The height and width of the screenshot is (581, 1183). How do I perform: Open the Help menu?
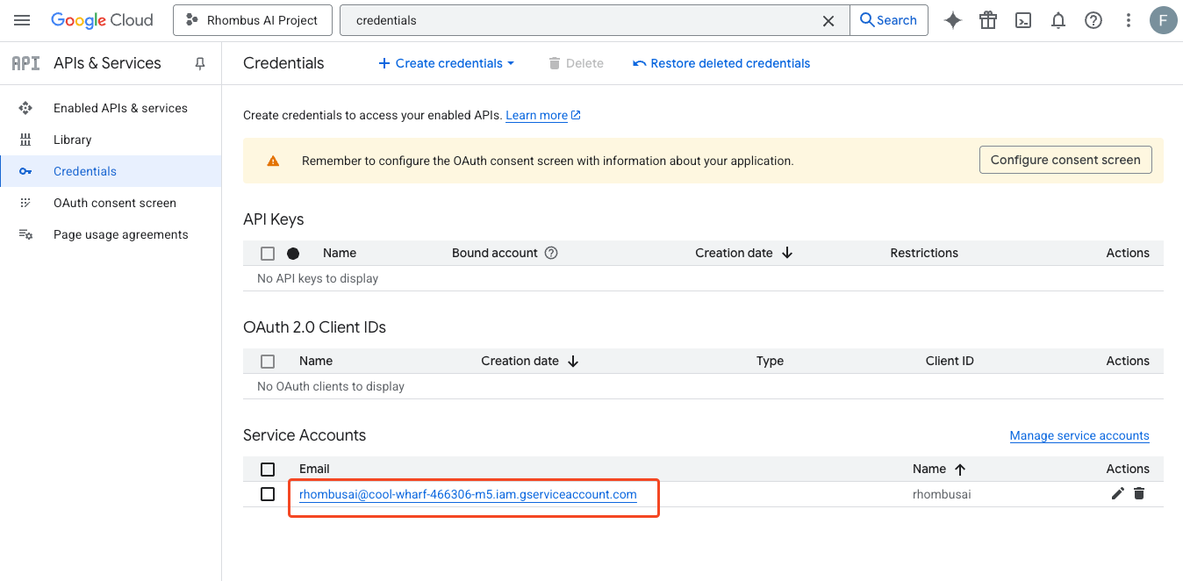click(x=1093, y=19)
